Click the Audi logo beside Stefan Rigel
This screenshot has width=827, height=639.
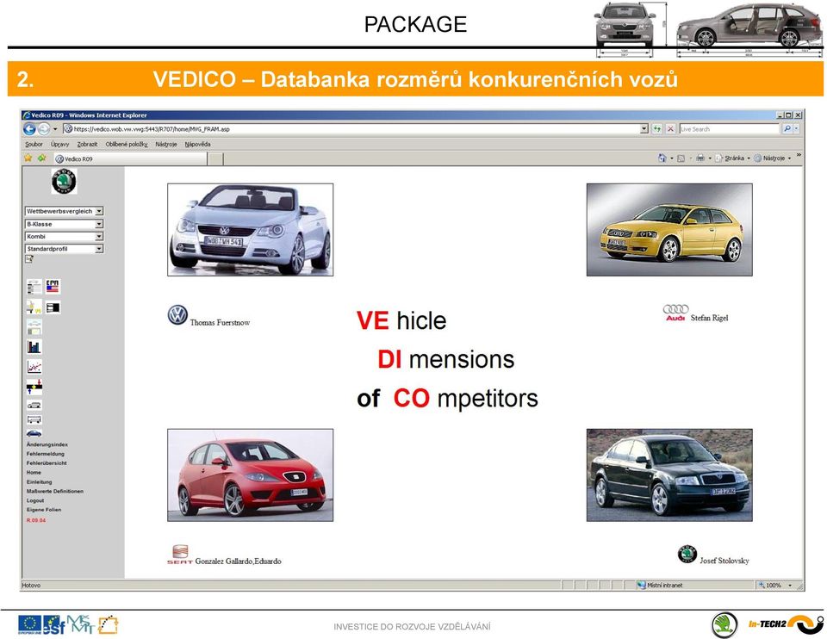(675, 312)
